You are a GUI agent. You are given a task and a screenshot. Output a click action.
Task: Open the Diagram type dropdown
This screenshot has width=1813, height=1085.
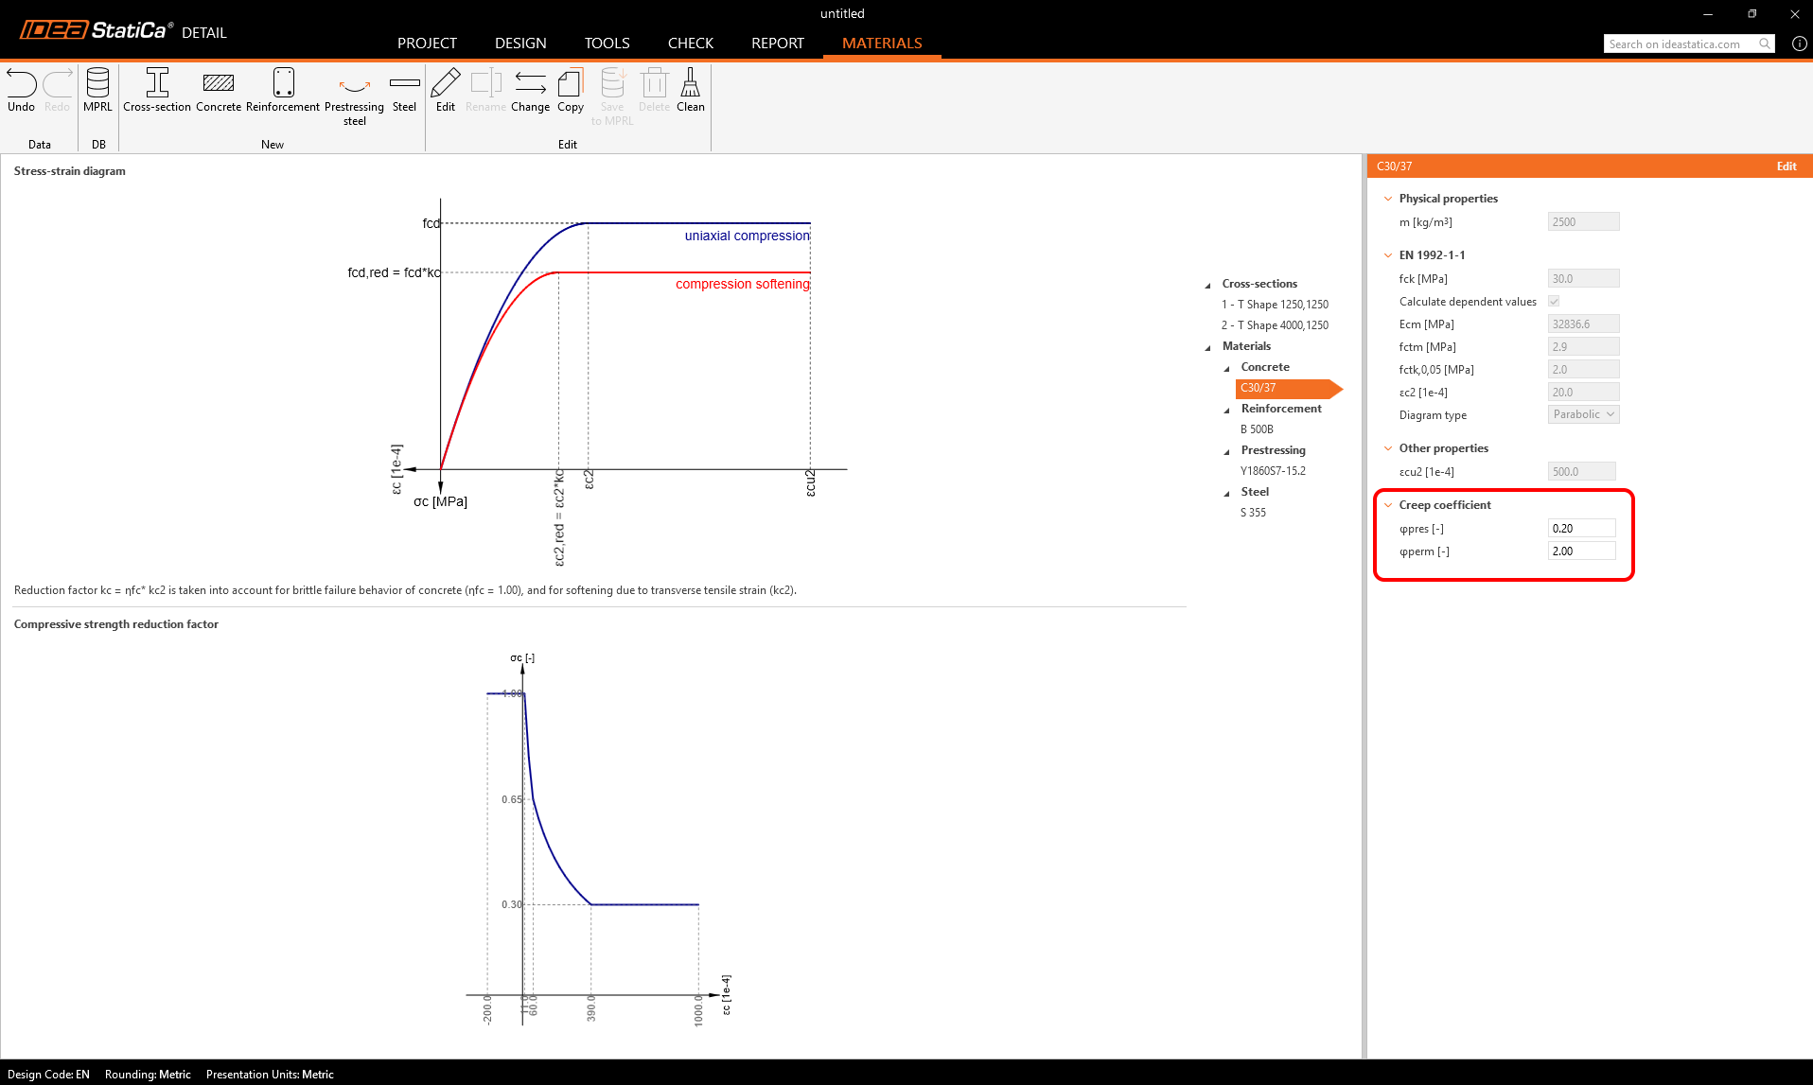pos(1583,414)
